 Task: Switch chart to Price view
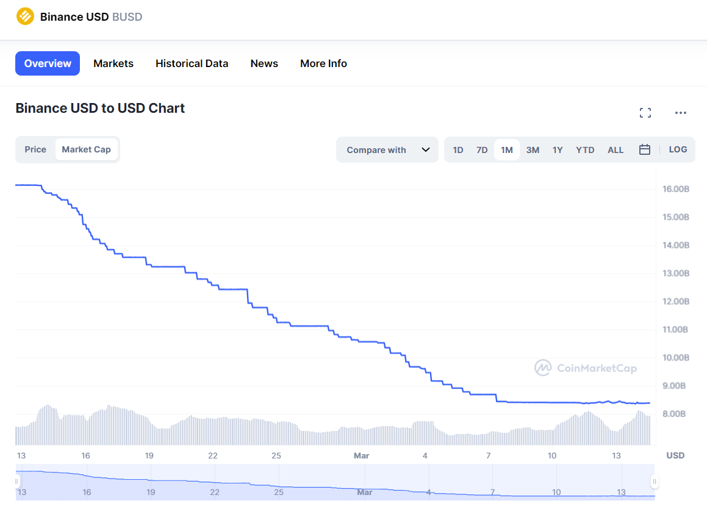35,149
